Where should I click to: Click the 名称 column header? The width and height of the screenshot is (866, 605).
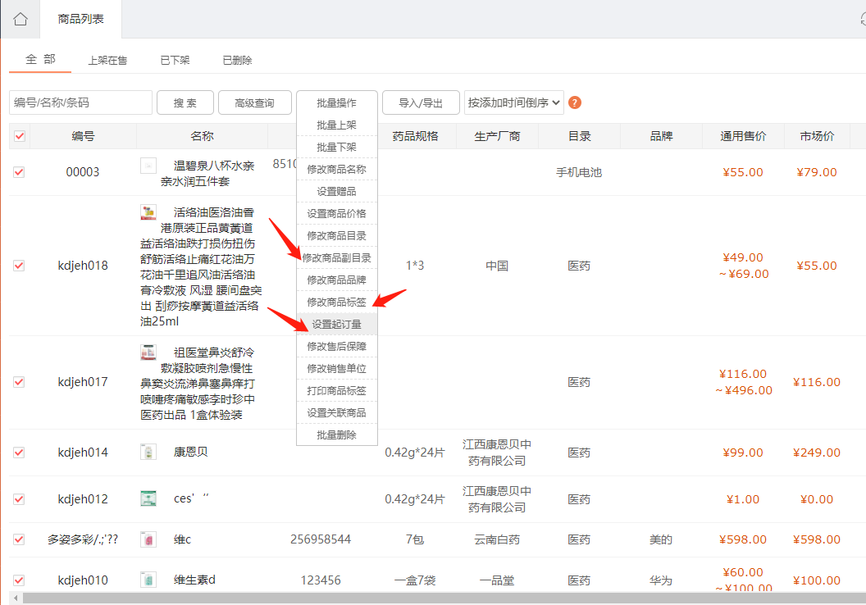(x=202, y=136)
